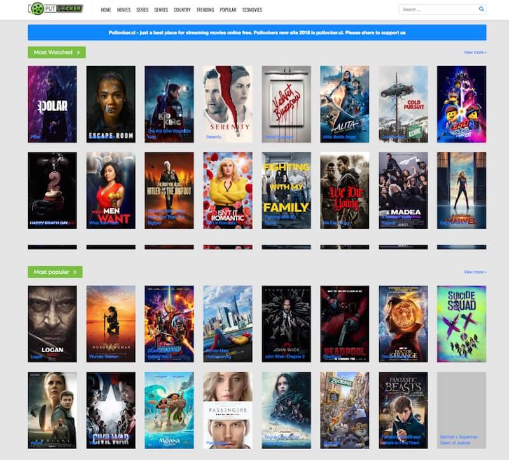Screen dimensions: 509x460
Task: Open the 123Movies menu link
Action: click(x=252, y=10)
